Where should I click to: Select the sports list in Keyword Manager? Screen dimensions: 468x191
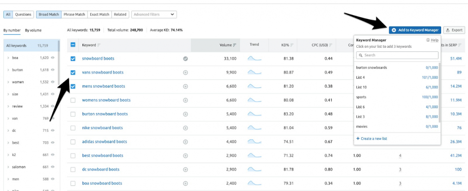(x=397, y=97)
